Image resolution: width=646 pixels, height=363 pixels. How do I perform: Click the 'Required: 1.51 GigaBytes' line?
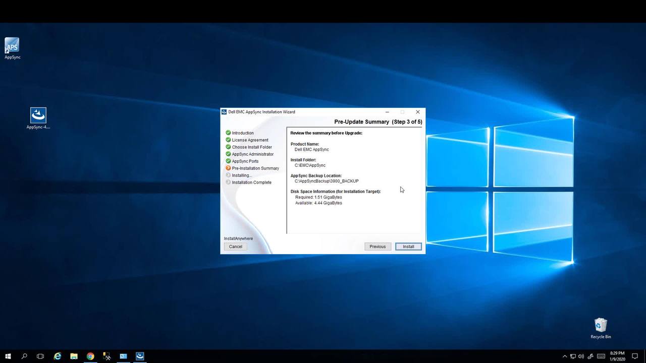tap(318, 197)
